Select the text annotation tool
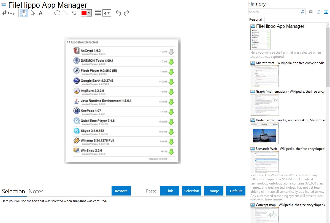Image resolution: width=330 pixels, height=223 pixels. [x=40, y=13]
